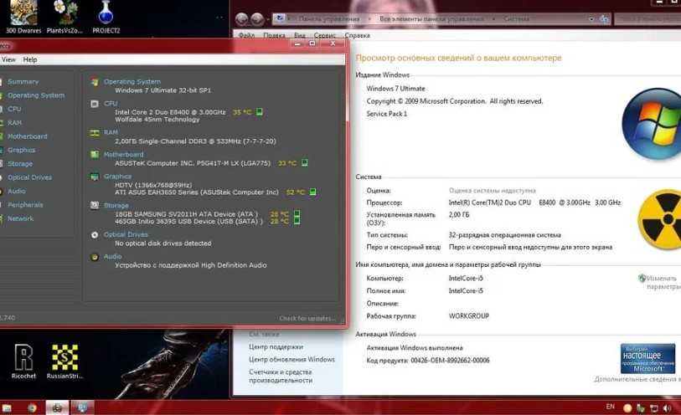Click the chip icon beside CPU heading
Image resolution: width=681 pixels, height=415 pixels.
pos(95,104)
